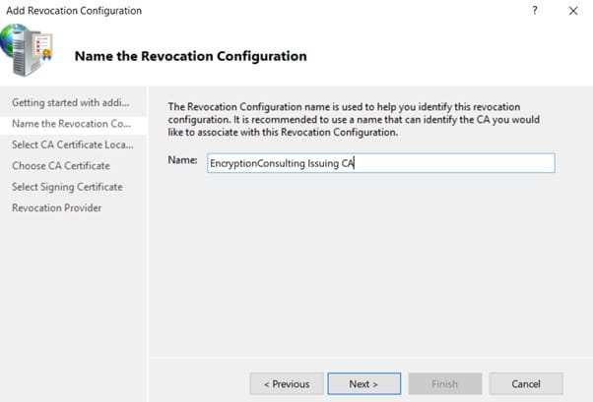This screenshot has width=593, height=402.
Task: Select the Select Signing Certificate step
Action: click(x=67, y=187)
